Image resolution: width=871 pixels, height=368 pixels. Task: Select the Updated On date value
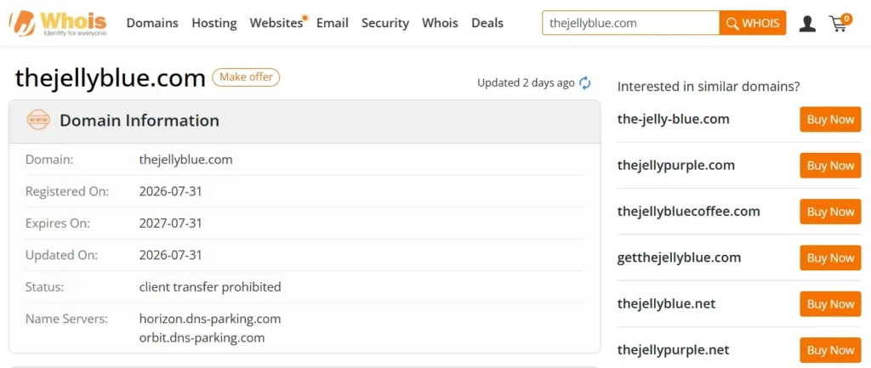coord(170,255)
